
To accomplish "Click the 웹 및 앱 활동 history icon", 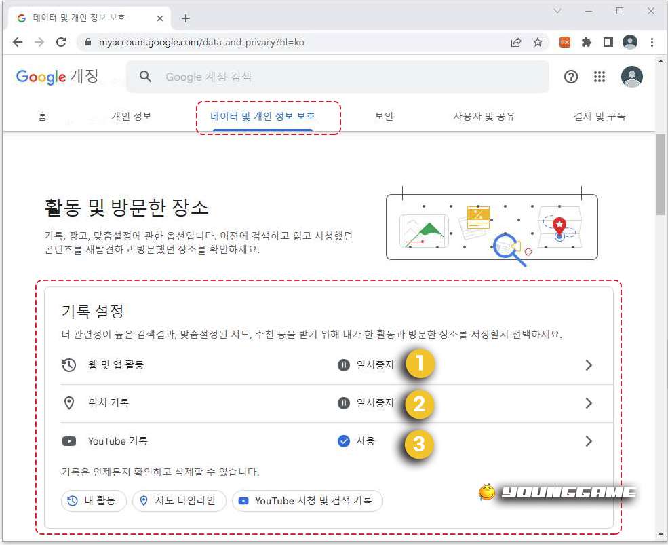I will click(x=69, y=365).
